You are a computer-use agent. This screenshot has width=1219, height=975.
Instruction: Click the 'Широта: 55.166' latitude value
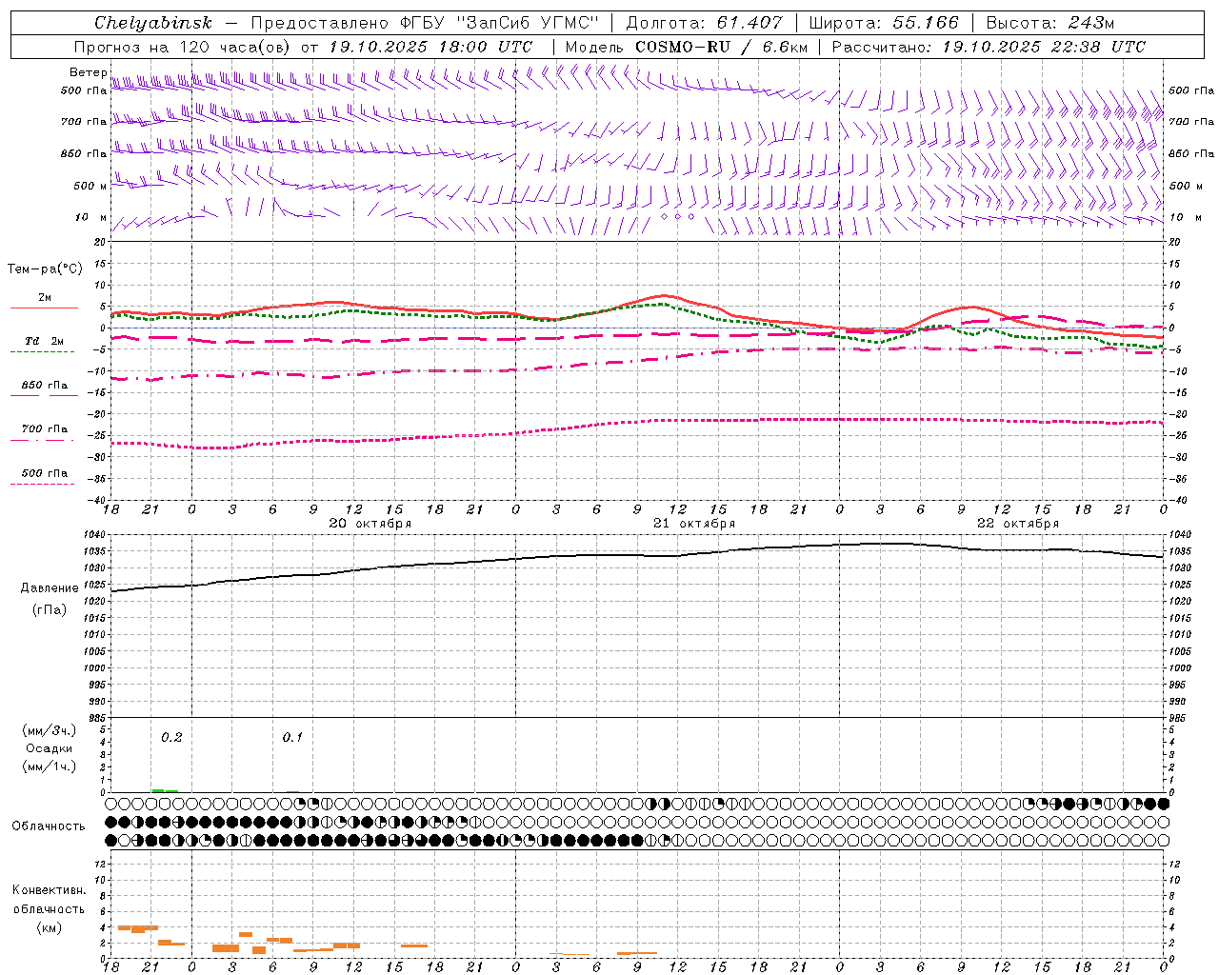884,23
